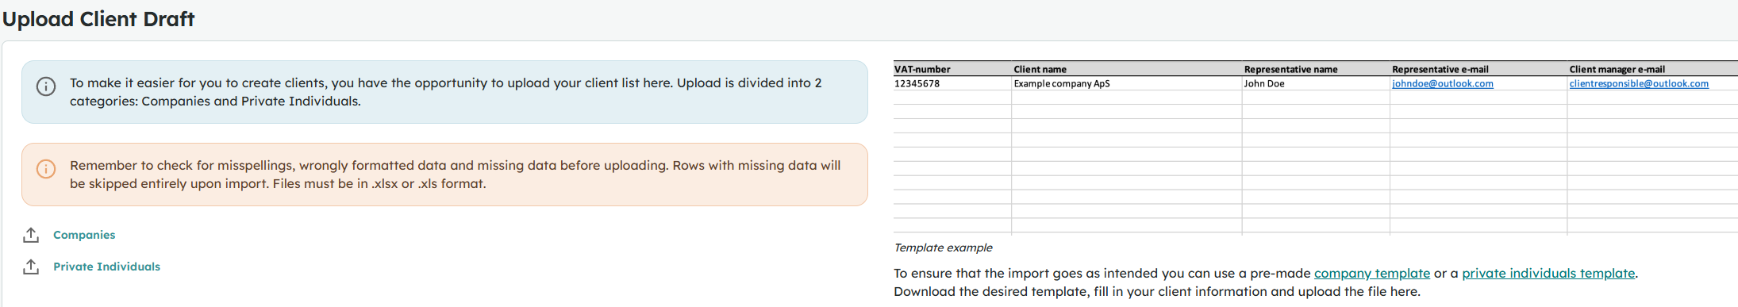Click the Example company ApS cell
1738x307 pixels.
coord(1061,83)
